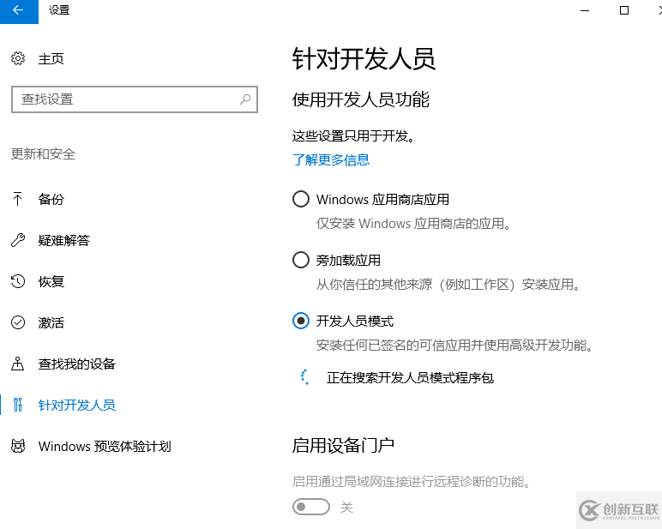Click the Troubleshoot wrench icon
Screen dimensions: 662x529
pyautogui.click(x=18, y=240)
